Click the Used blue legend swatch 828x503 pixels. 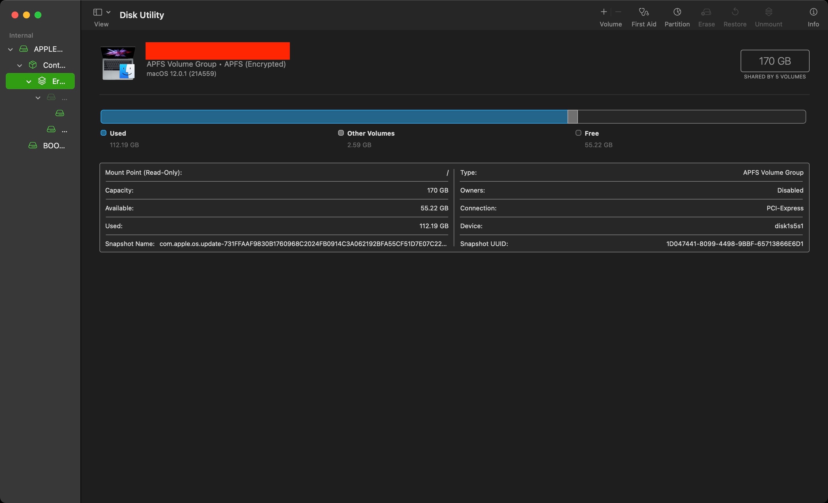[x=103, y=133]
